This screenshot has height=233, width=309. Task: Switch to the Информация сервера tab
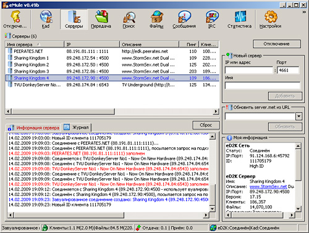(34, 128)
